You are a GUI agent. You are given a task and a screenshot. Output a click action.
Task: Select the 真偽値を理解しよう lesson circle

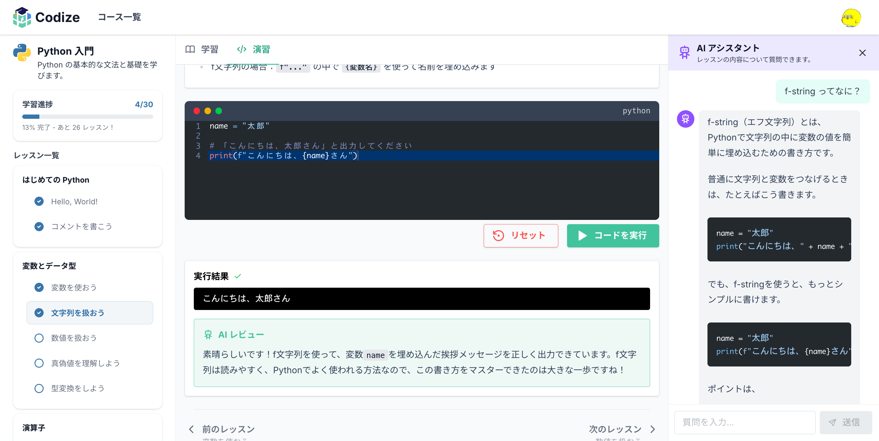click(39, 363)
